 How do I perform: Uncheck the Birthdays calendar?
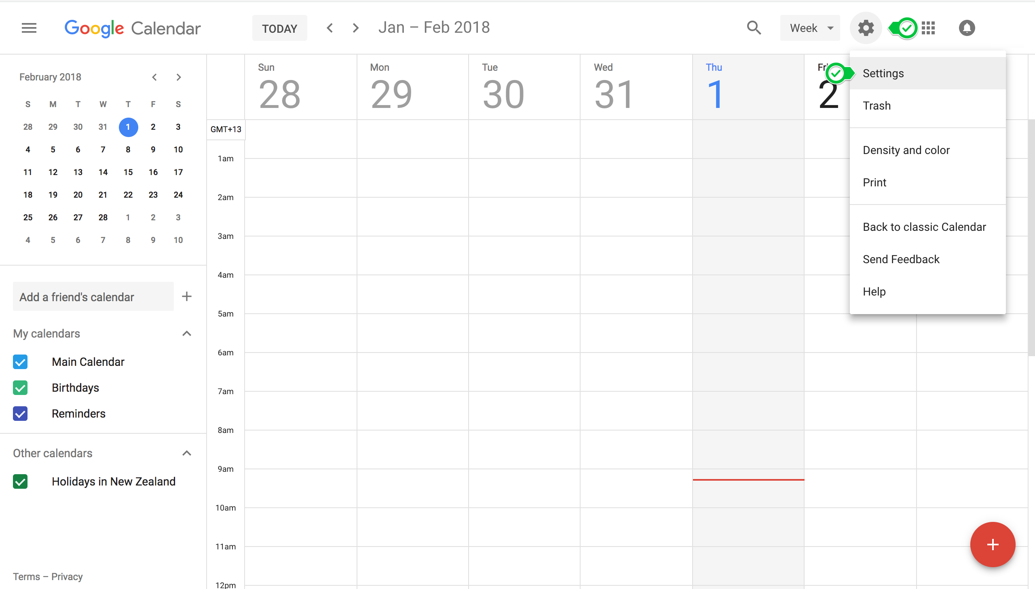pos(20,388)
